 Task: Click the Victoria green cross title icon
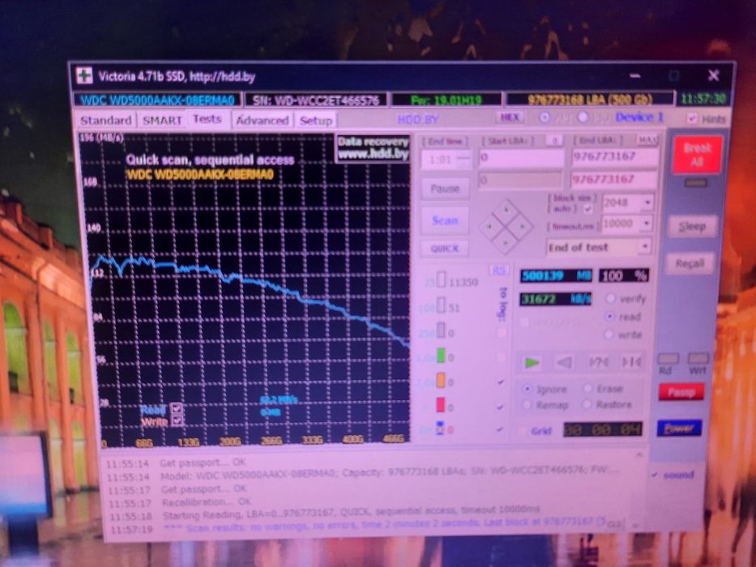tap(85, 75)
